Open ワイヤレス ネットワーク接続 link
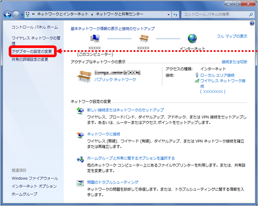 (x=223, y=83)
